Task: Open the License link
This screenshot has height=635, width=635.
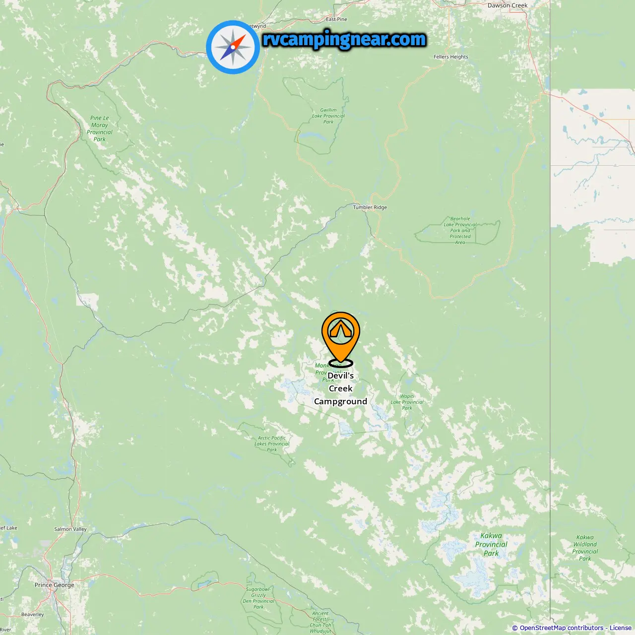Action: pos(621,628)
